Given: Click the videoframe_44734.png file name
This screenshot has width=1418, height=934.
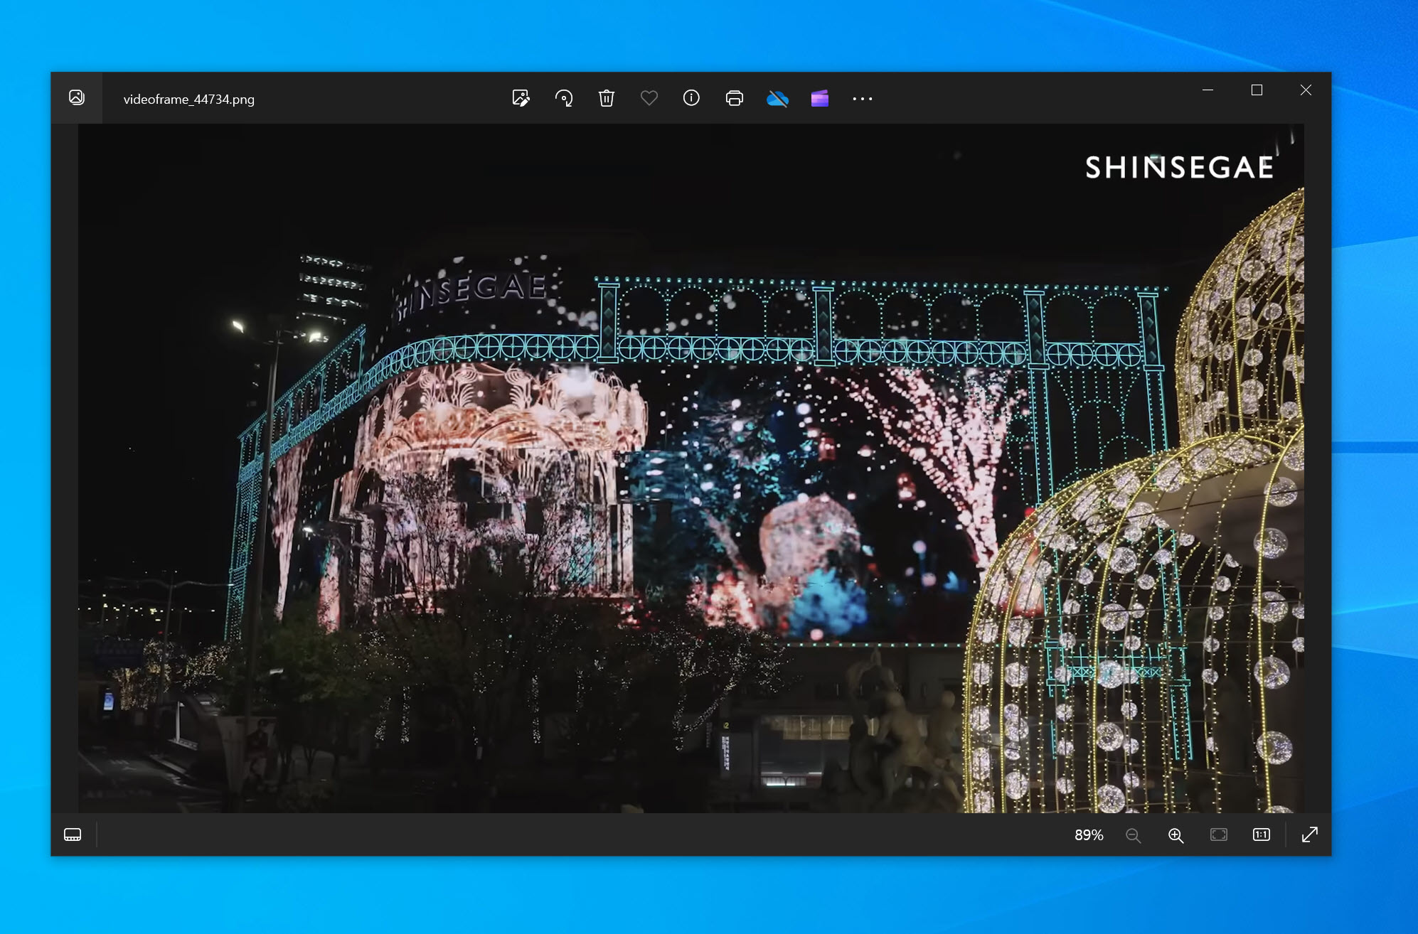Looking at the screenshot, I should pos(189,100).
